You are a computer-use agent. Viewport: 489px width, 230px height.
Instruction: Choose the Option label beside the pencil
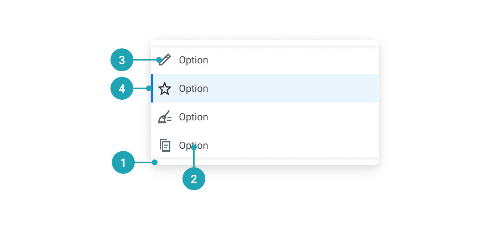click(194, 60)
